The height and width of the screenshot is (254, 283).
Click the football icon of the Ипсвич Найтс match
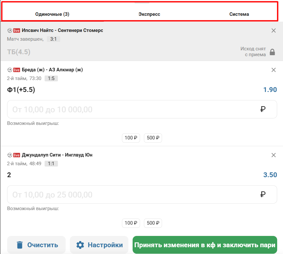[x=10, y=30]
